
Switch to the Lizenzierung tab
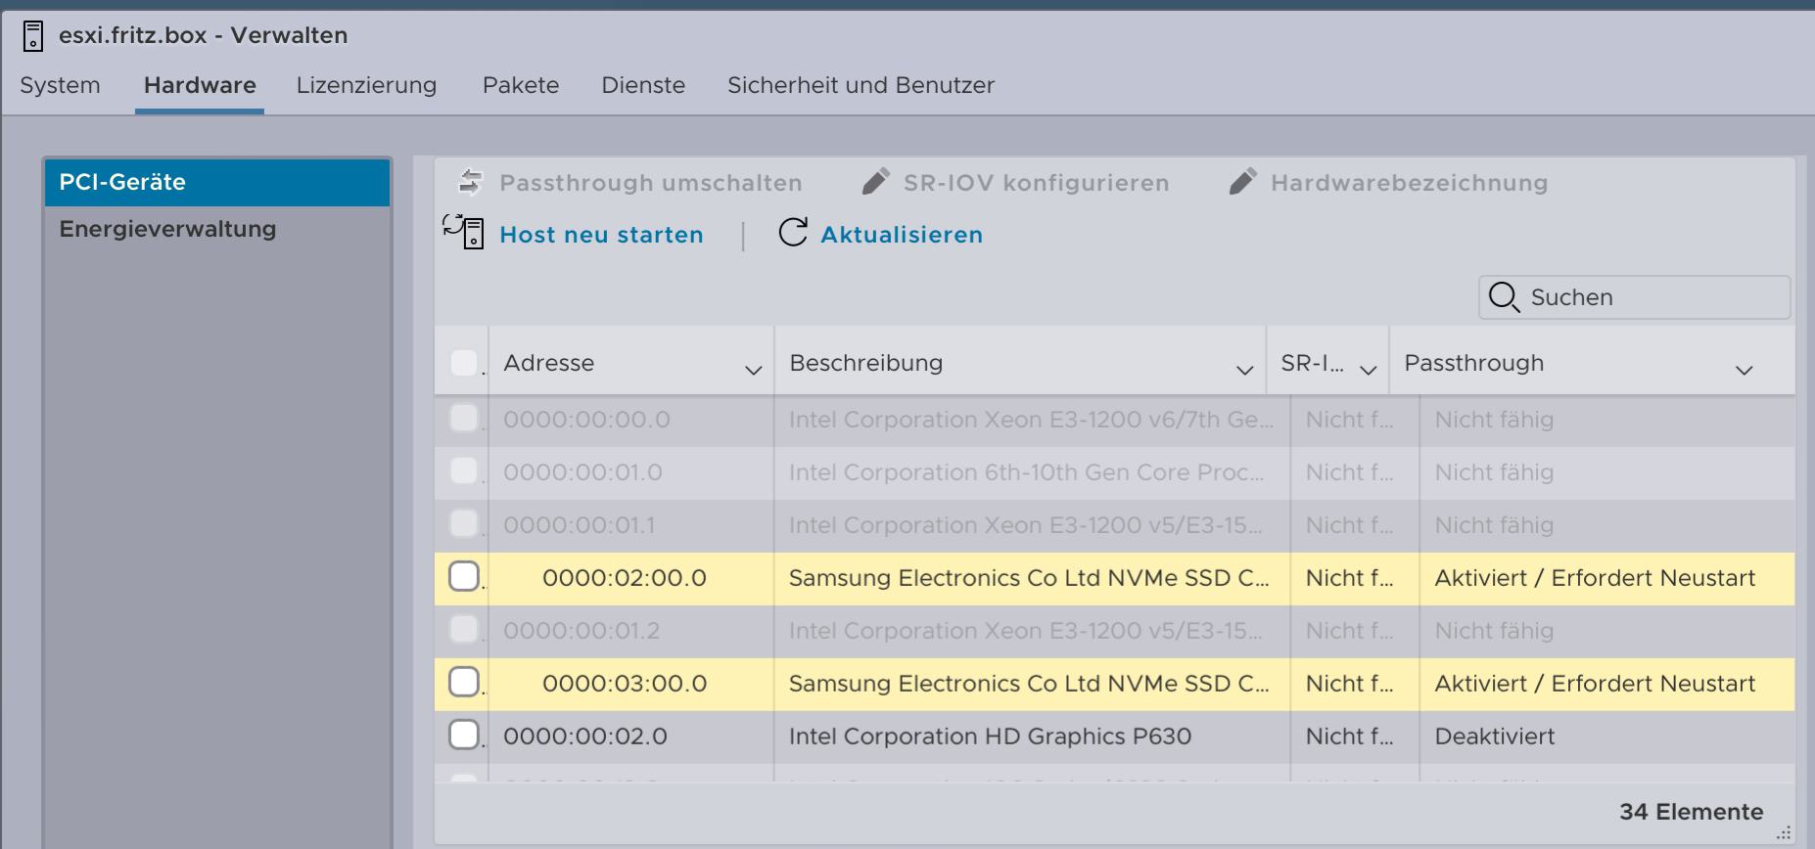coord(366,85)
